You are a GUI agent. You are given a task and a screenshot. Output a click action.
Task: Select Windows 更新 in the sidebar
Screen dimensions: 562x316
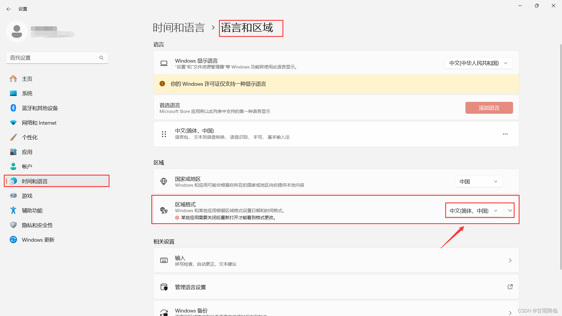click(57, 240)
